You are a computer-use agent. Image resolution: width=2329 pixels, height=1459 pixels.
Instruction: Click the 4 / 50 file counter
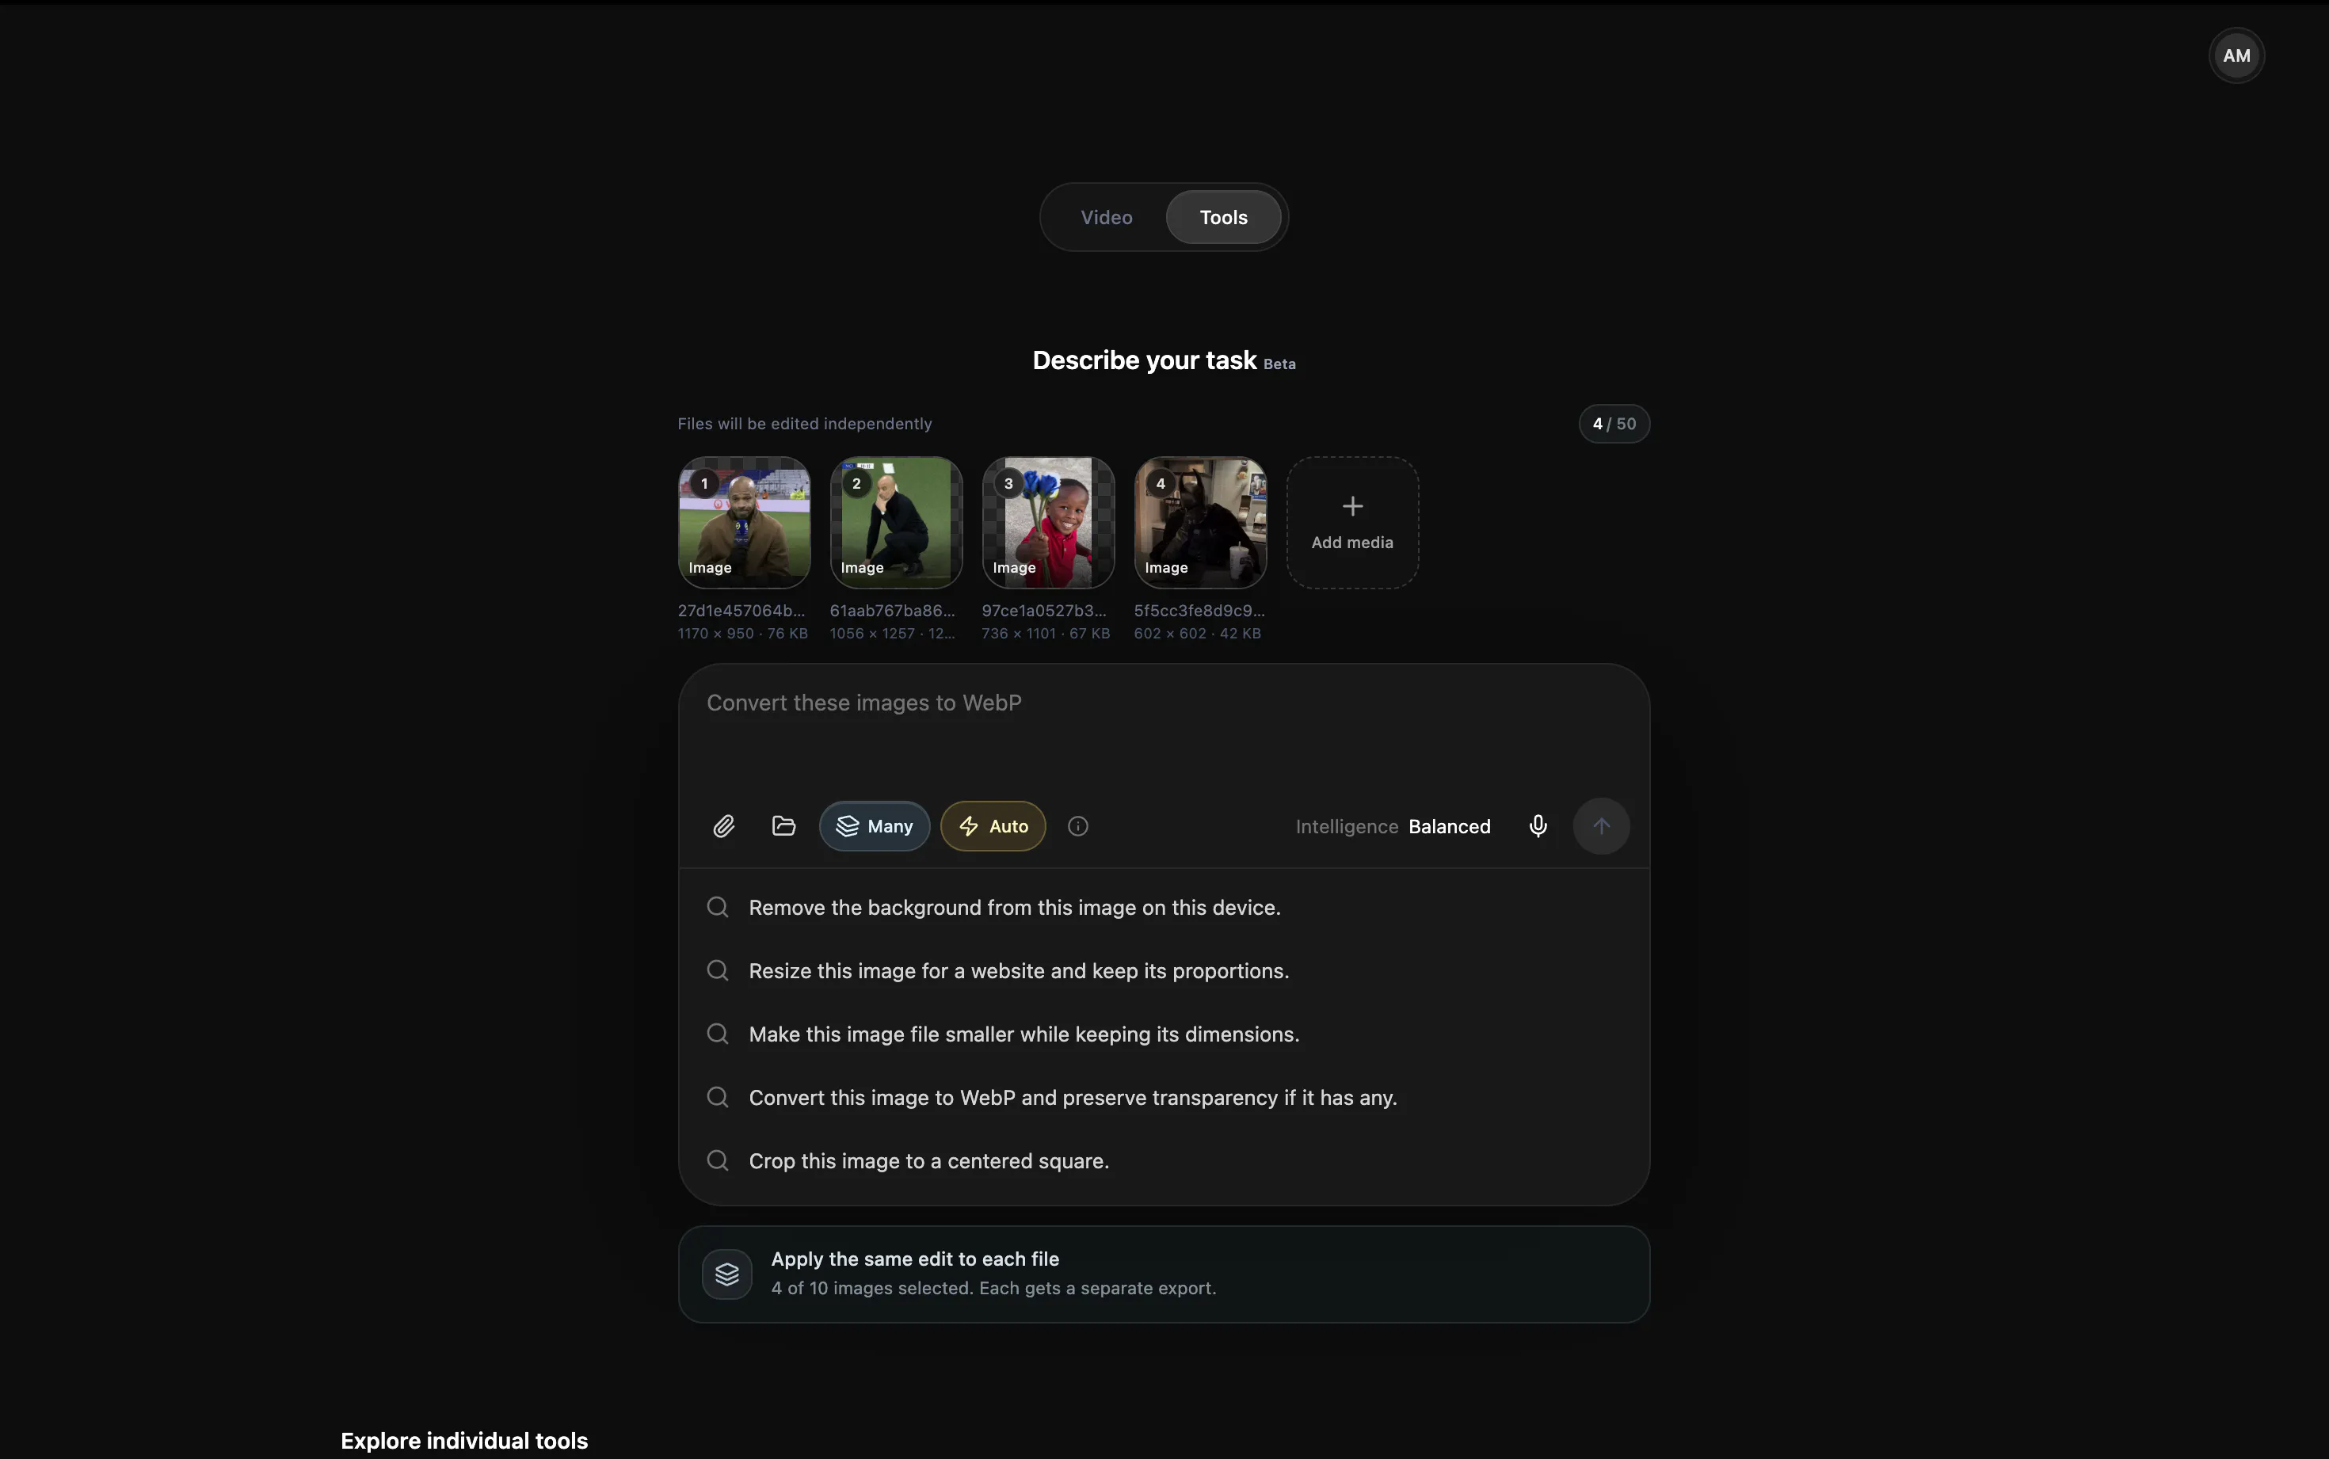[x=1614, y=424]
